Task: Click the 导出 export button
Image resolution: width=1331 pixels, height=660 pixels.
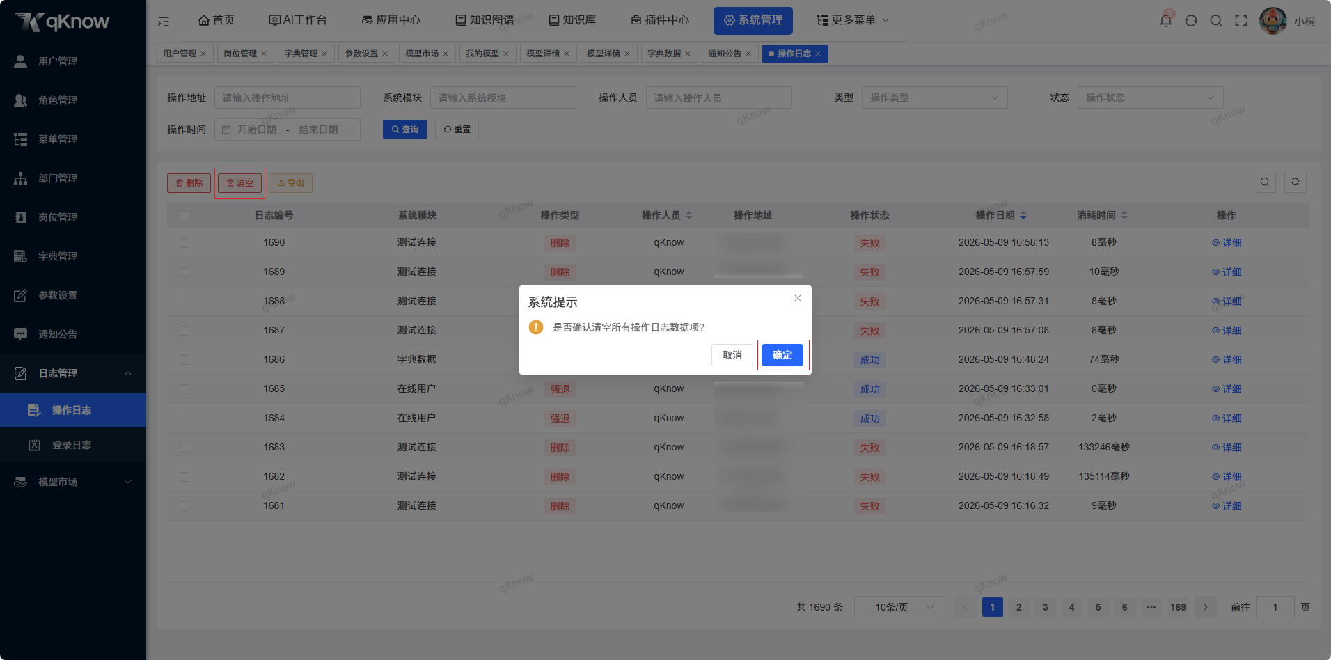Action: (290, 183)
